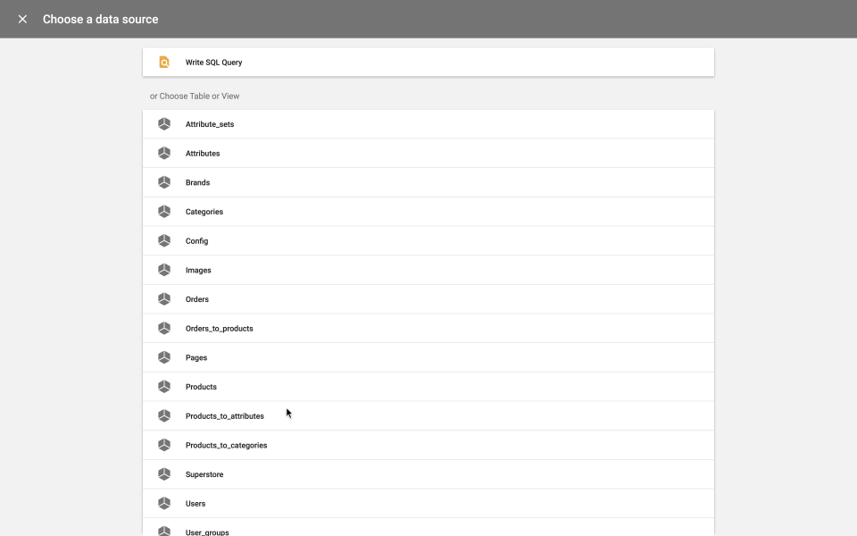Click the table icon beside Images
857x536 pixels.
tap(164, 269)
